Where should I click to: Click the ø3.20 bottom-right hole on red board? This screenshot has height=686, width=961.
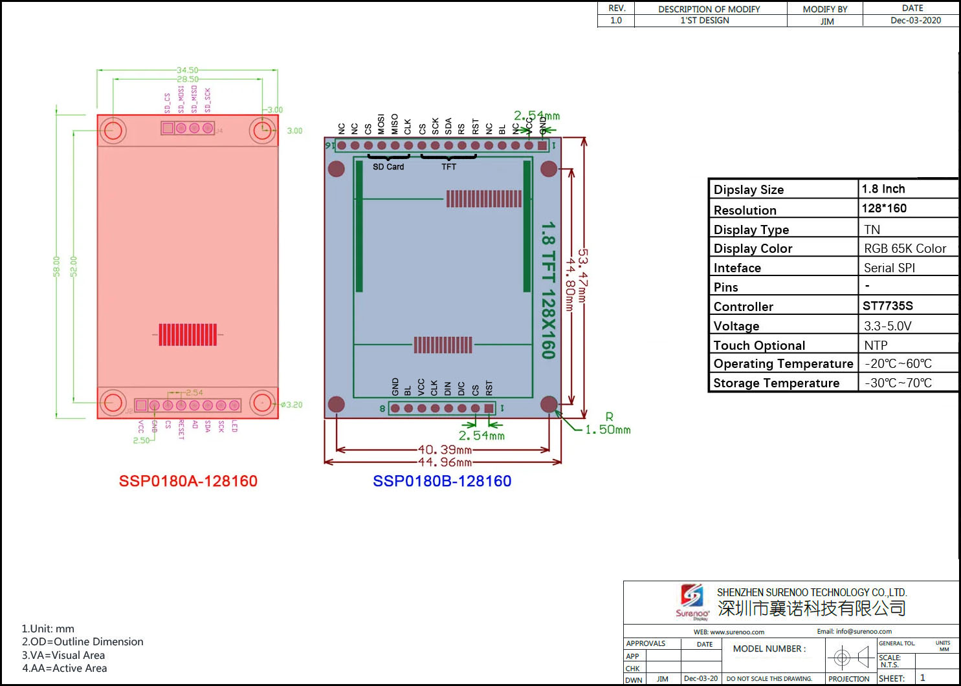coord(263,403)
